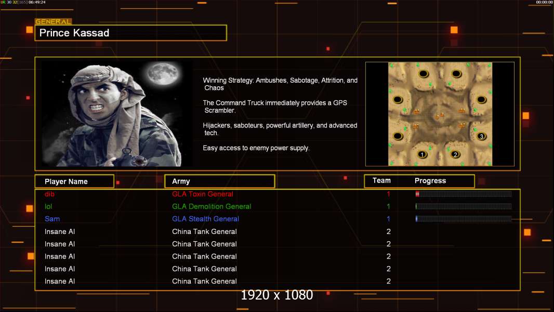Screen dimensions: 554x312
Task: Click the Prince Kassad name field
Action: (131, 33)
